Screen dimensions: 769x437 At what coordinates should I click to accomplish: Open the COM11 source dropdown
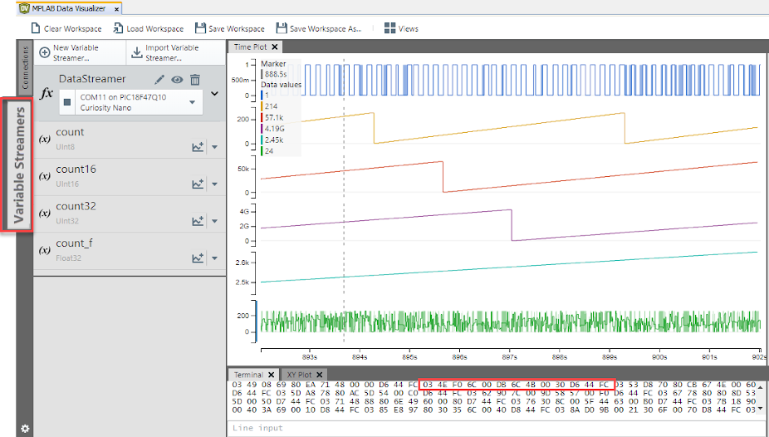(193, 102)
